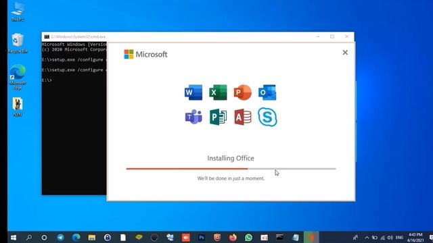Open the Microsoft Edge desktop shortcut

[18, 77]
